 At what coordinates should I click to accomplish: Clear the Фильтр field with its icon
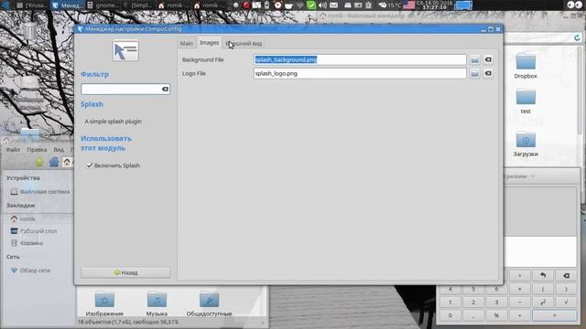tap(165, 90)
